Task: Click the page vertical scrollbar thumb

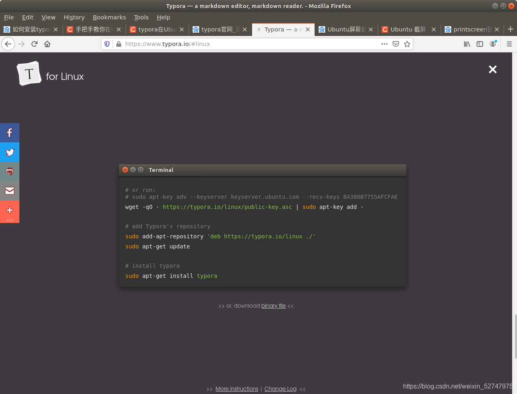Action: point(515,336)
